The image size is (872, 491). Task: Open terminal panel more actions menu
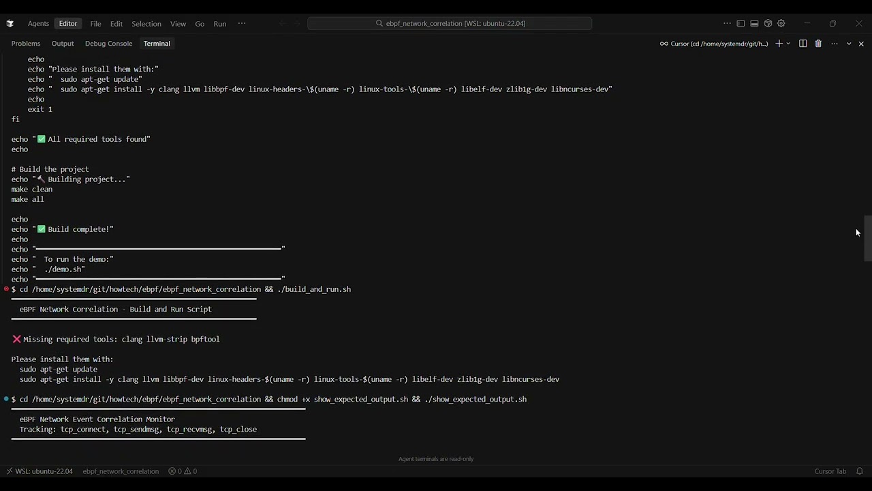834,44
